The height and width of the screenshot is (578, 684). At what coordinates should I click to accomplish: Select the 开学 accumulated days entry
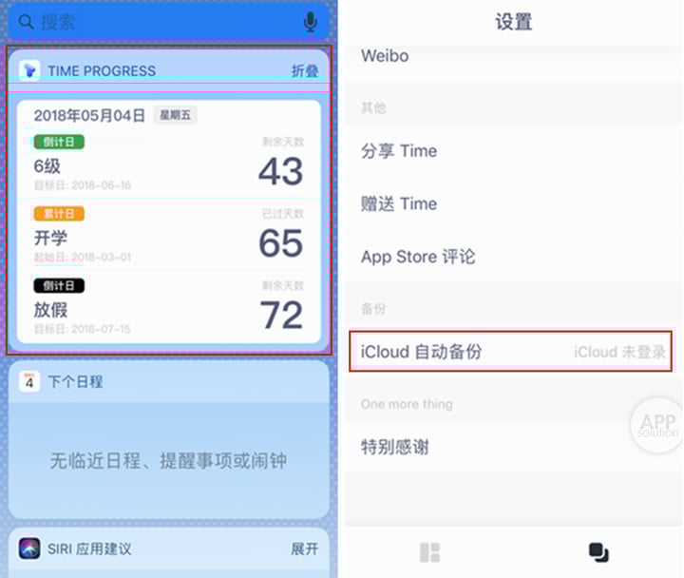(169, 235)
